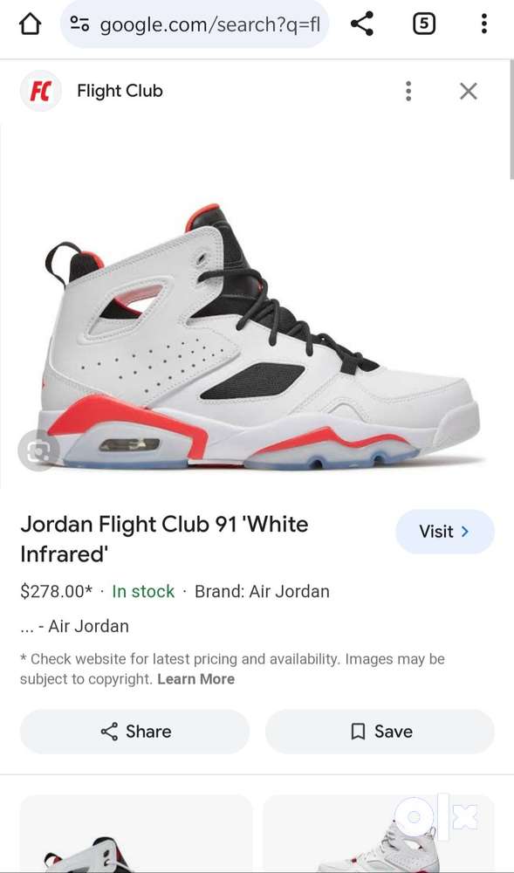Image resolution: width=514 pixels, height=873 pixels.
Task: Click the Visit button
Action: pyautogui.click(x=444, y=531)
